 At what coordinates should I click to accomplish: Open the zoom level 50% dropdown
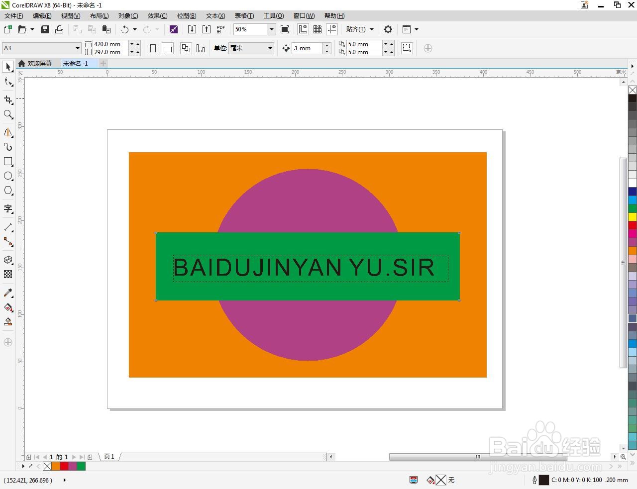click(272, 29)
